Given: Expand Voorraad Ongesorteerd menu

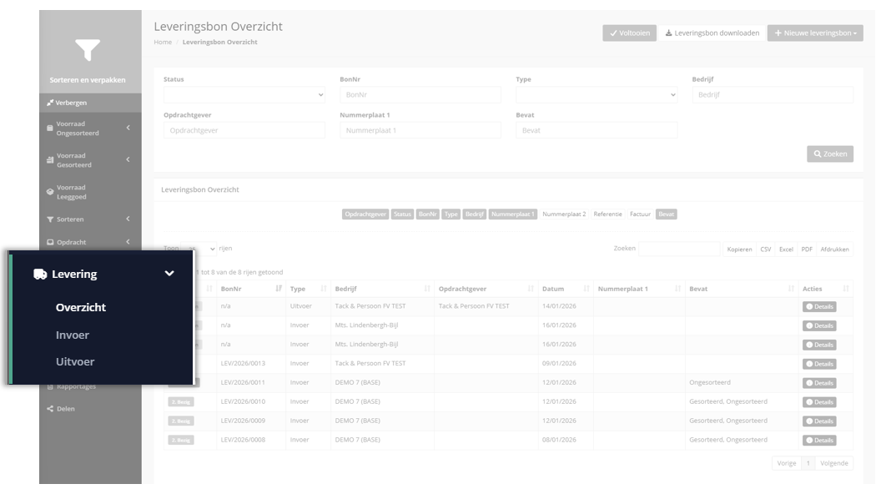Looking at the screenshot, I should click(90, 129).
